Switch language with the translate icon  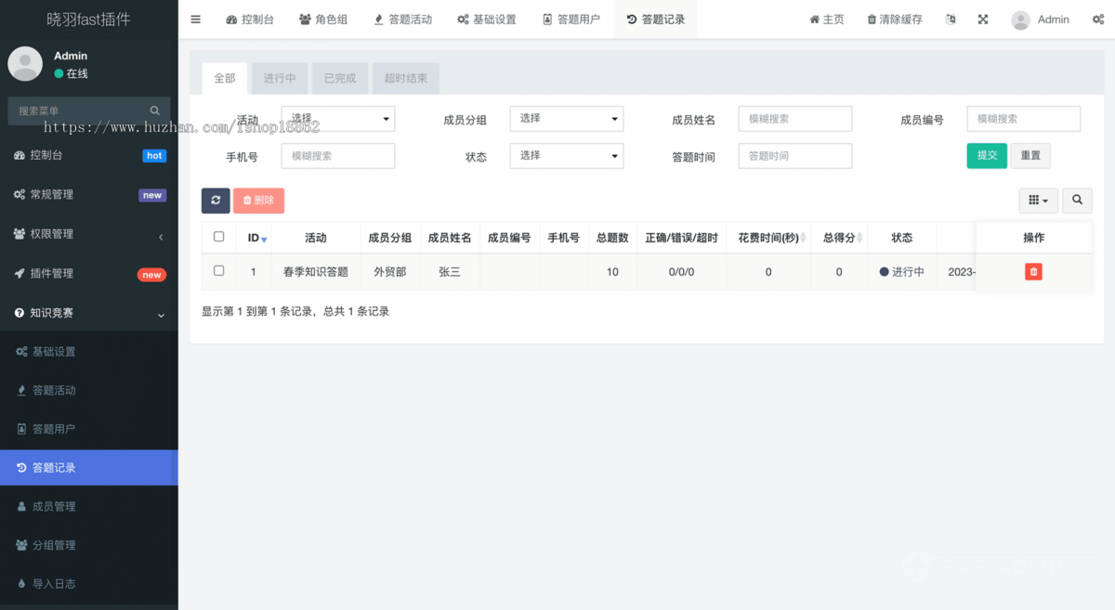(950, 19)
